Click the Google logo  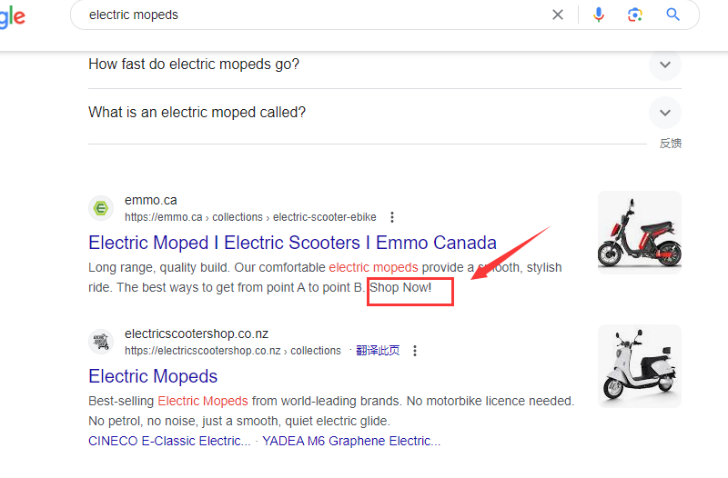[x=13, y=17]
